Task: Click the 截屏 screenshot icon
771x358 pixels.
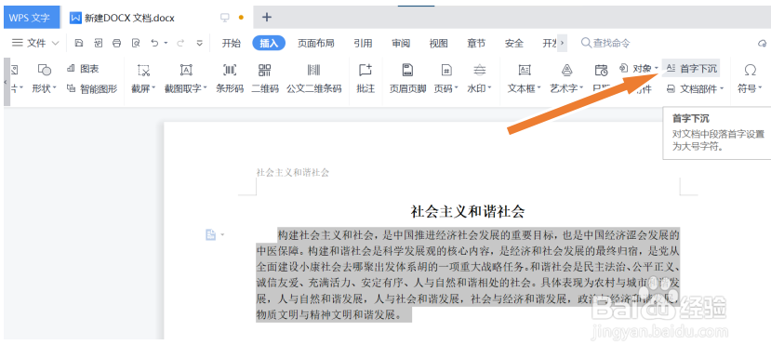Action: pos(143,71)
